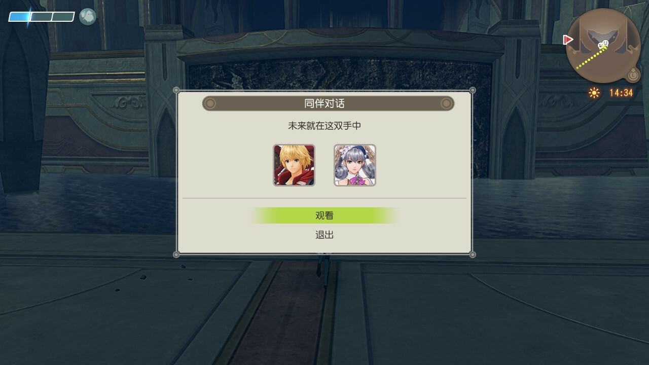This screenshot has width=649, height=365.
Task: Click the dialog's bottom-right corner rivet
Action: [x=473, y=254]
